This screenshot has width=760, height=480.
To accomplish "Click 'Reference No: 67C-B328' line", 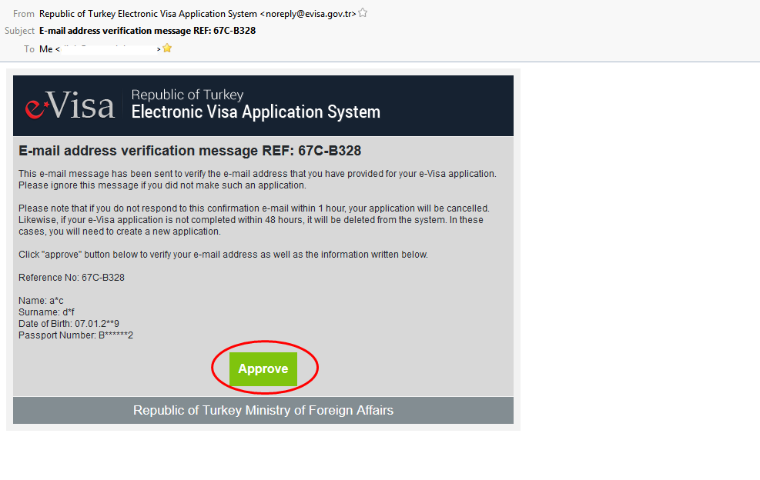I will tap(72, 278).
